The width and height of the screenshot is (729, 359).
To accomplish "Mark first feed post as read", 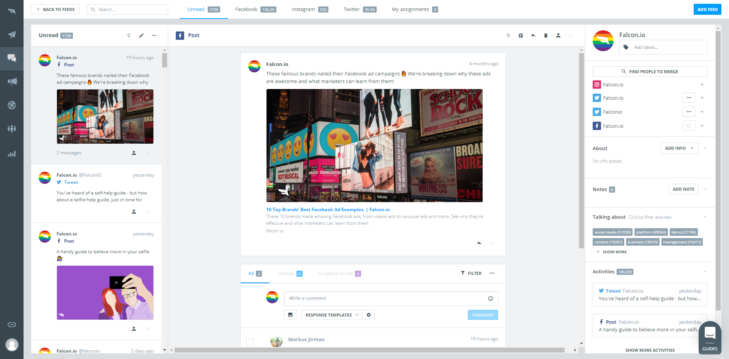I will coord(147,153).
